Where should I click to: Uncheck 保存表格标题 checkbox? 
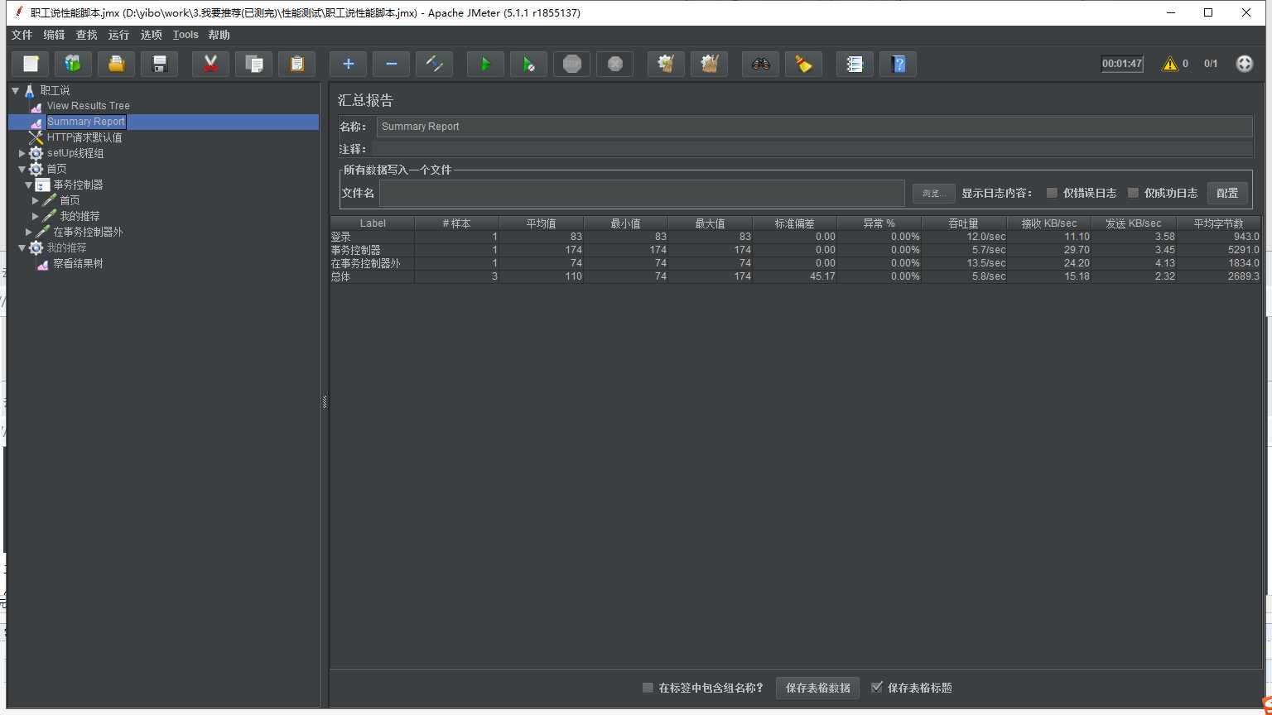[877, 688]
